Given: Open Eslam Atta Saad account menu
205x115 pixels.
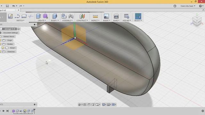Looking at the screenshot, I should coord(188,6).
